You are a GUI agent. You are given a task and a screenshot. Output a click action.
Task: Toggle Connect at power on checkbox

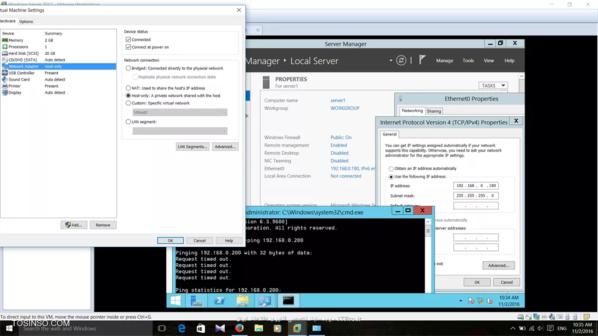(128, 47)
